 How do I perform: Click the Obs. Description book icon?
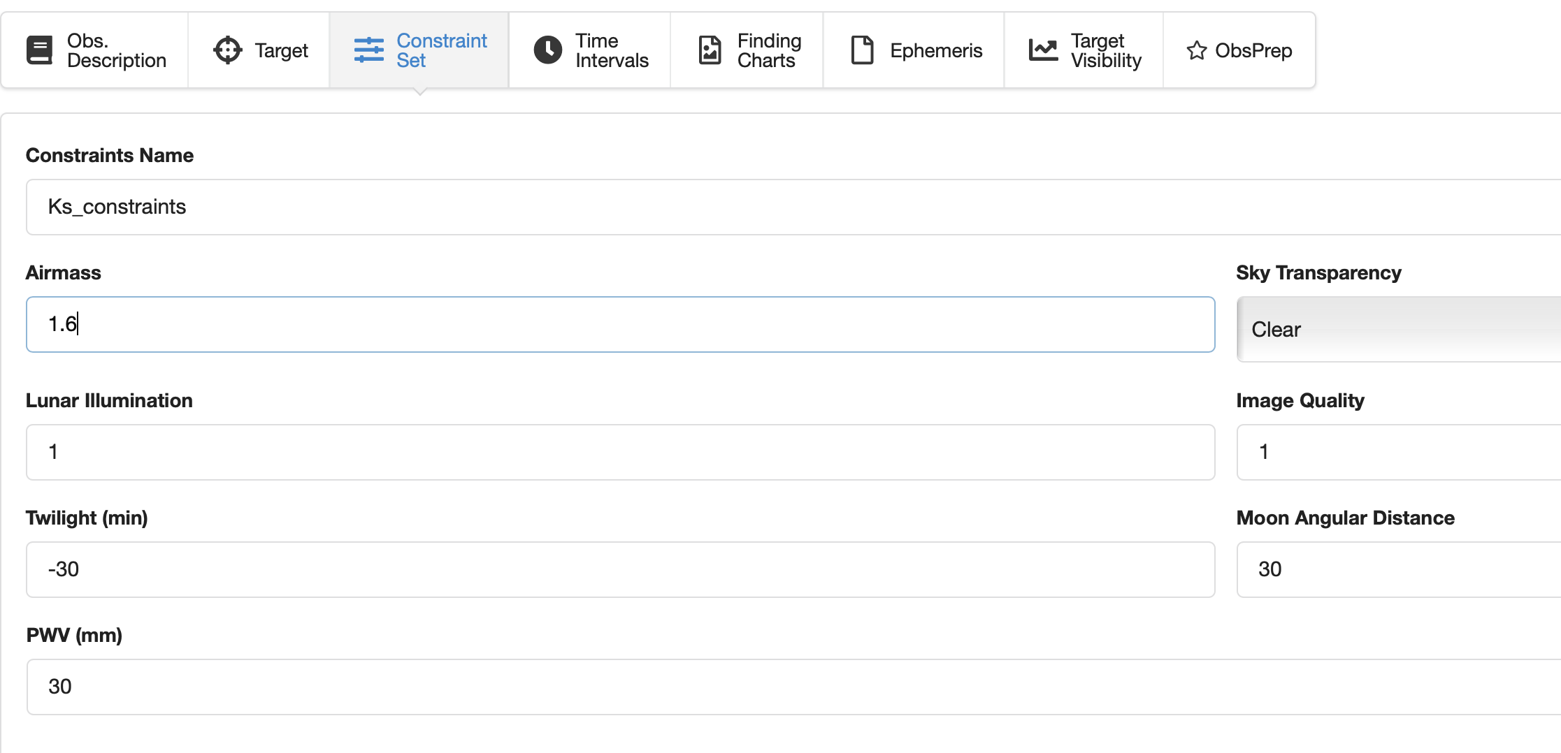39,50
